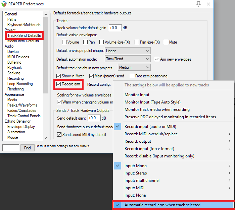Image resolution: width=235 pixels, height=210 pixels.
Task: Open Loop Recording preferences page
Action: 20,84
